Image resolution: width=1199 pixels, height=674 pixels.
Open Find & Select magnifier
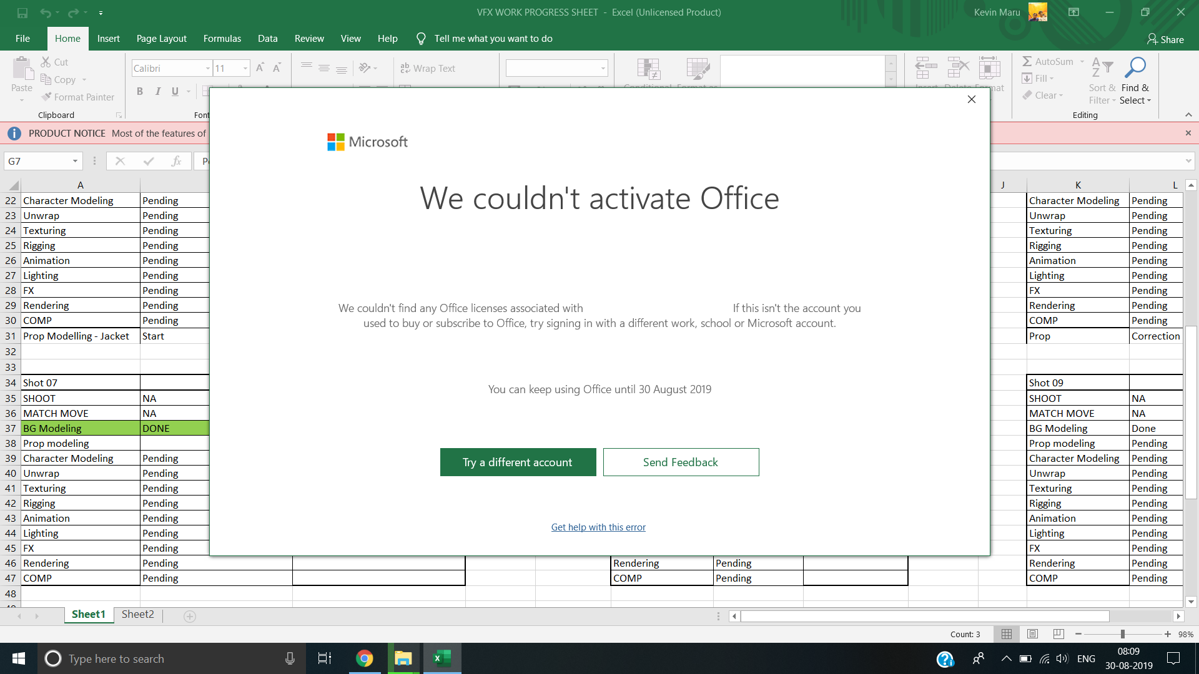pyautogui.click(x=1135, y=67)
